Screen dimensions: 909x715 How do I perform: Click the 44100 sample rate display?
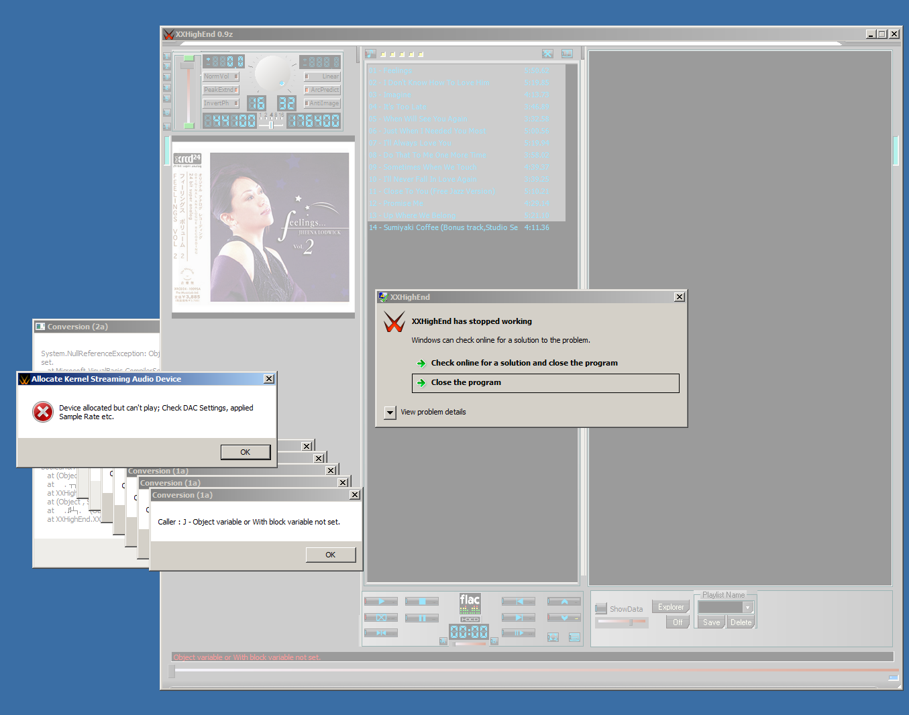[x=229, y=121]
